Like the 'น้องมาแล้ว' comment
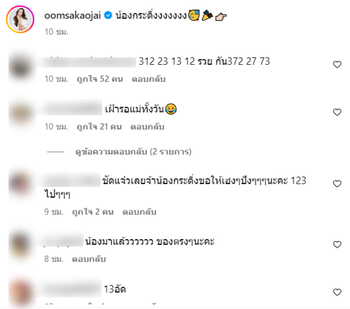The height and width of the screenshot is (309, 350). point(337,245)
